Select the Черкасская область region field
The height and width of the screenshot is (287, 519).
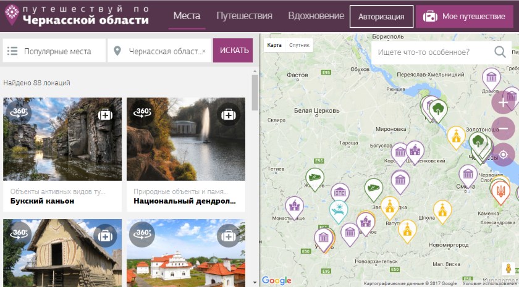pos(159,51)
